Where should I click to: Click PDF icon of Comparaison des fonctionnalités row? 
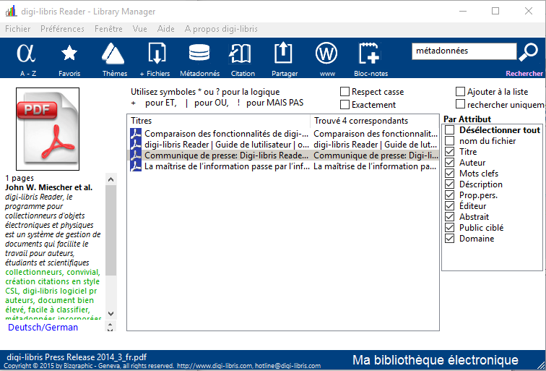click(136, 134)
